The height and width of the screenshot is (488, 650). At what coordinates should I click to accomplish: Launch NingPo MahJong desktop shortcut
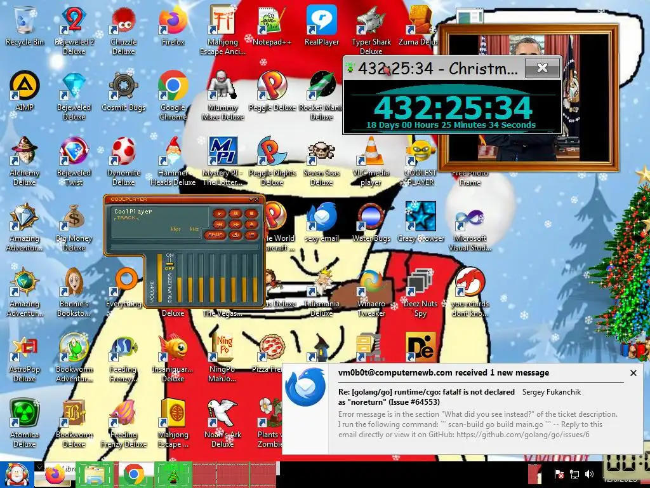tap(222, 357)
